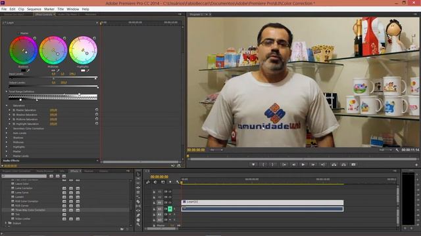Step back one frame
Image resolution: width=421 pixels, height=236 pixels.
pos(294,165)
